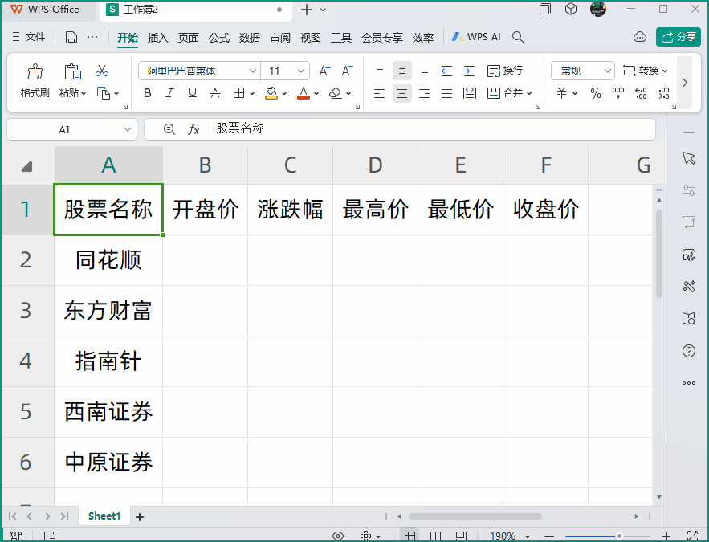Apply red font color
This screenshot has width=709, height=542.
[x=304, y=93]
